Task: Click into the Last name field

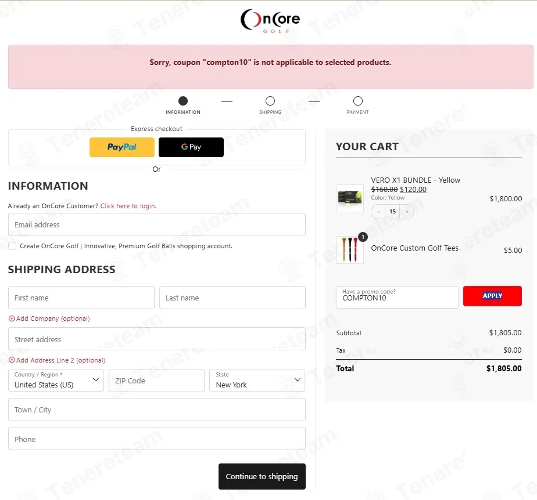Action: point(232,298)
